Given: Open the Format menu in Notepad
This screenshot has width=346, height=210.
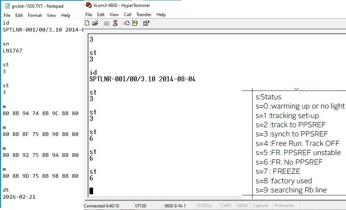Looking at the screenshot, I should (x=35, y=15).
